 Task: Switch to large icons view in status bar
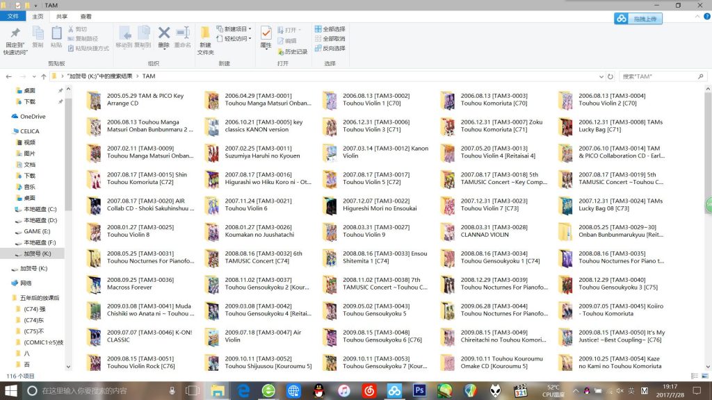click(x=705, y=376)
